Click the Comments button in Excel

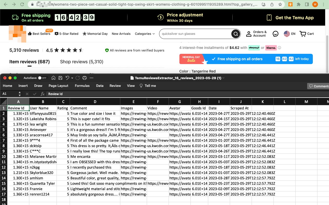click(319, 86)
